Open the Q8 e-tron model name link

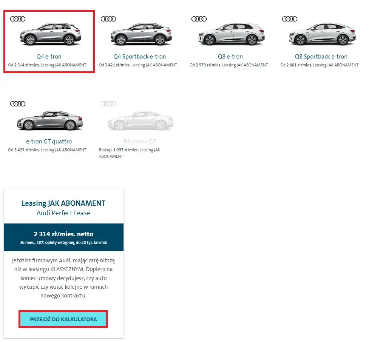pyautogui.click(x=230, y=57)
